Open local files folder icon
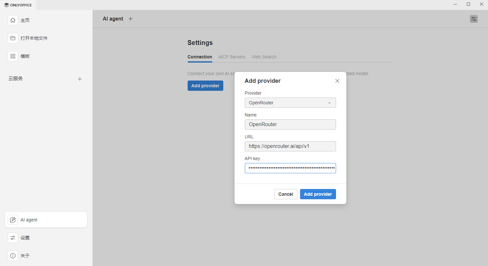488x266 pixels. tap(13, 38)
